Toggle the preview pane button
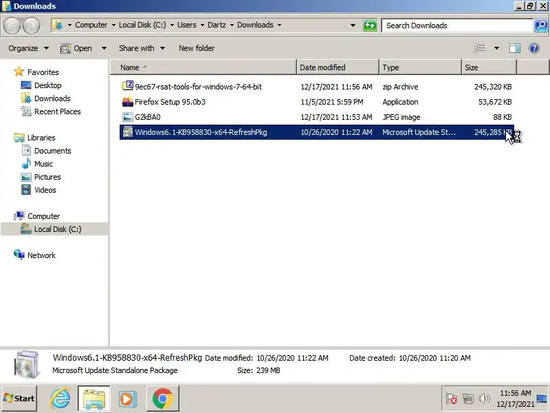Image resolution: width=550 pixels, height=413 pixels. pyautogui.click(x=514, y=48)
